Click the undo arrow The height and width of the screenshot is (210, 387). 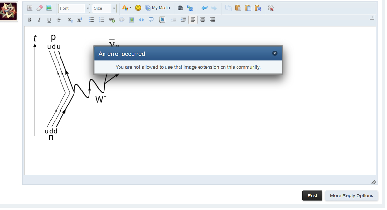pos(204,8)
